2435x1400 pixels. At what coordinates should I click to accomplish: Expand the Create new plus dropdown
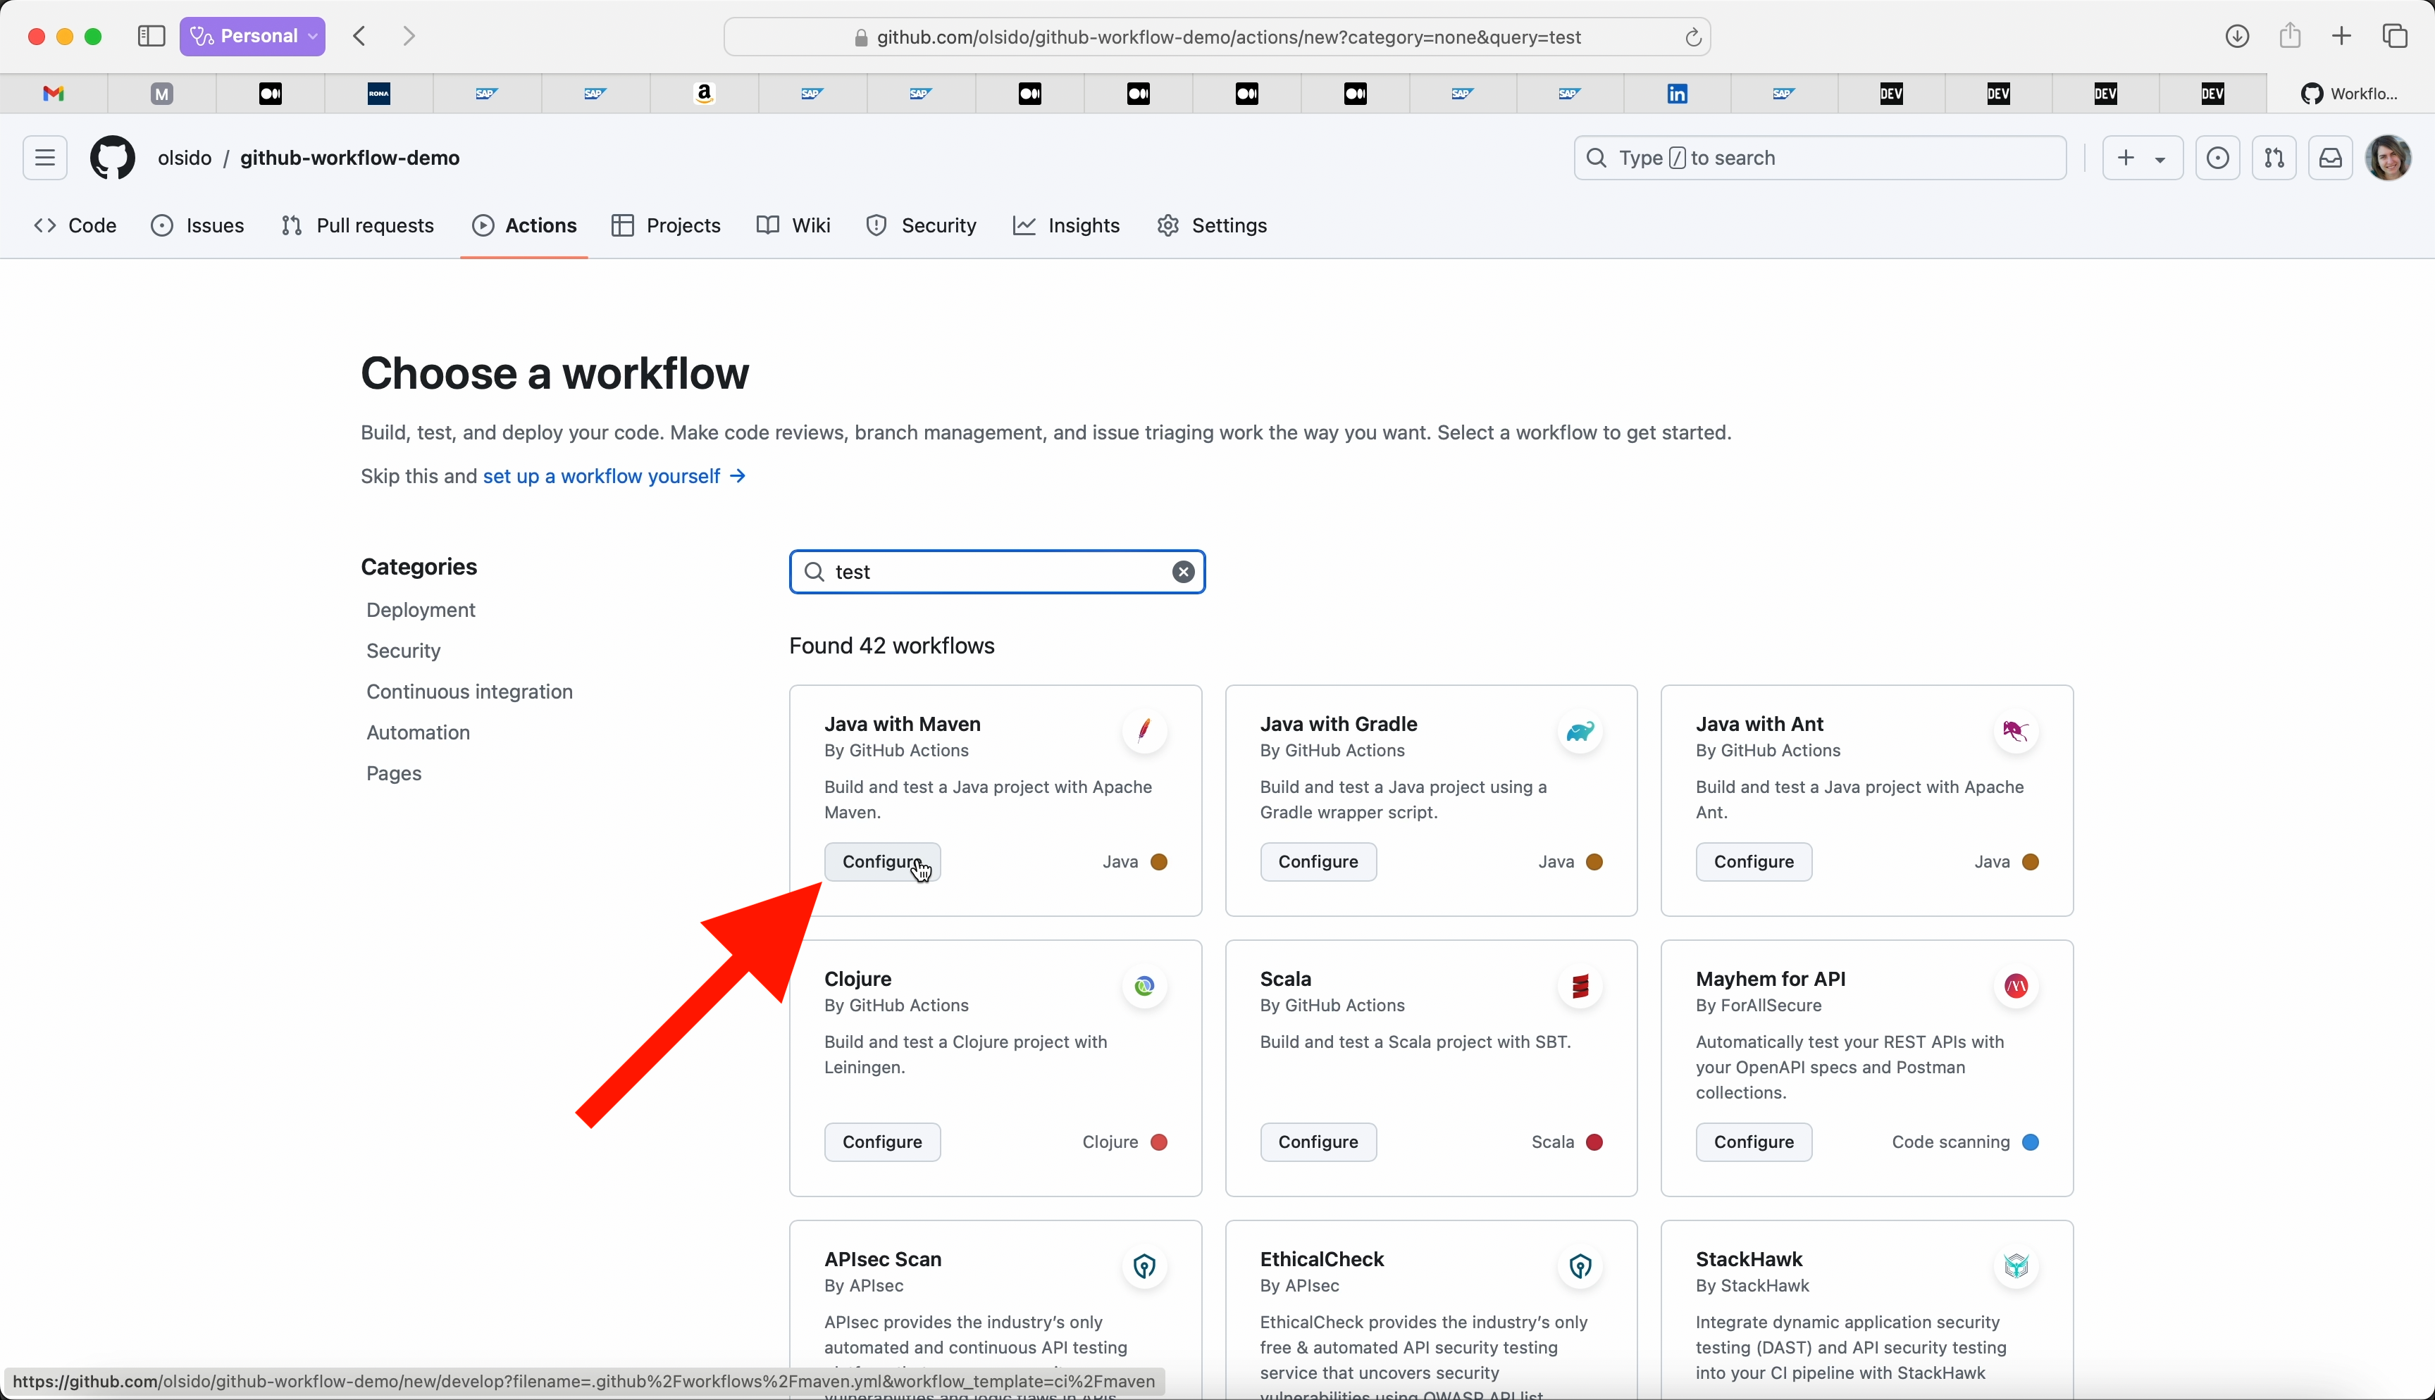(2142, 158)
